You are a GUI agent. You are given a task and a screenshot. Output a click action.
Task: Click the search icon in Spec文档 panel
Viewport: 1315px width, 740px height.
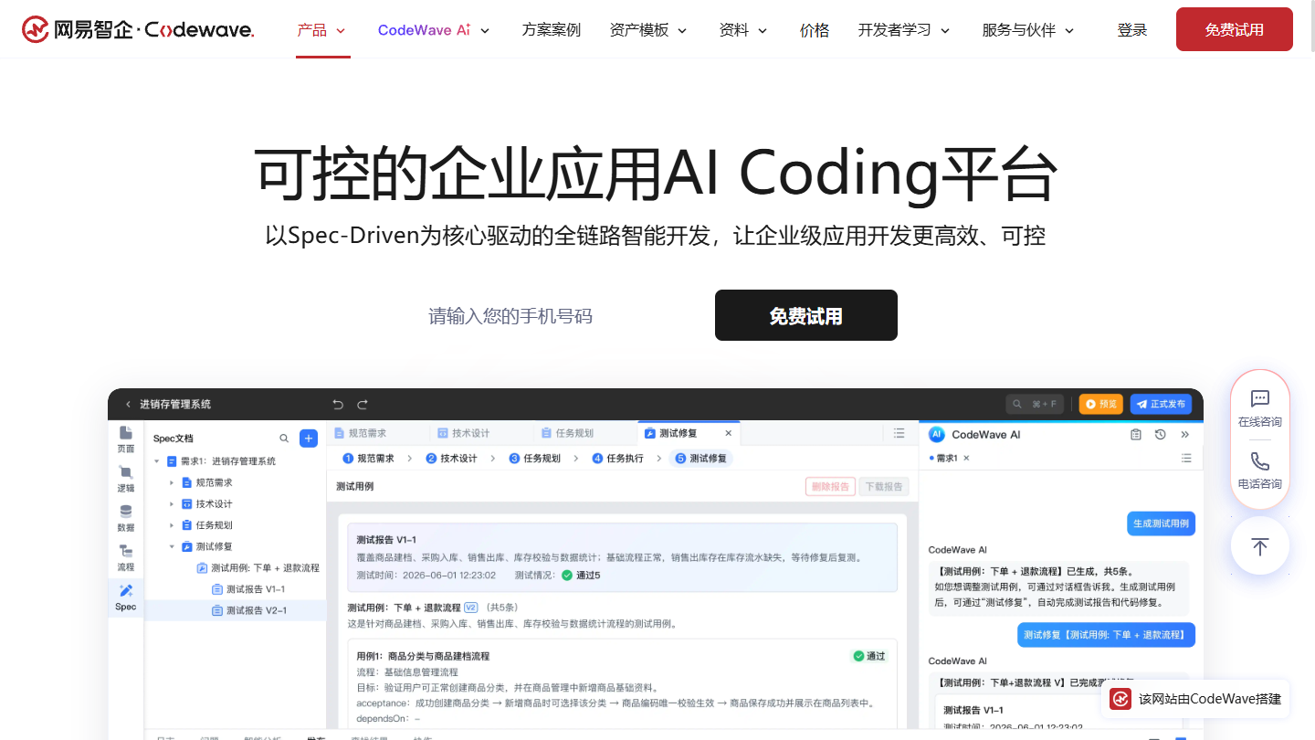[x=284, y=439]
